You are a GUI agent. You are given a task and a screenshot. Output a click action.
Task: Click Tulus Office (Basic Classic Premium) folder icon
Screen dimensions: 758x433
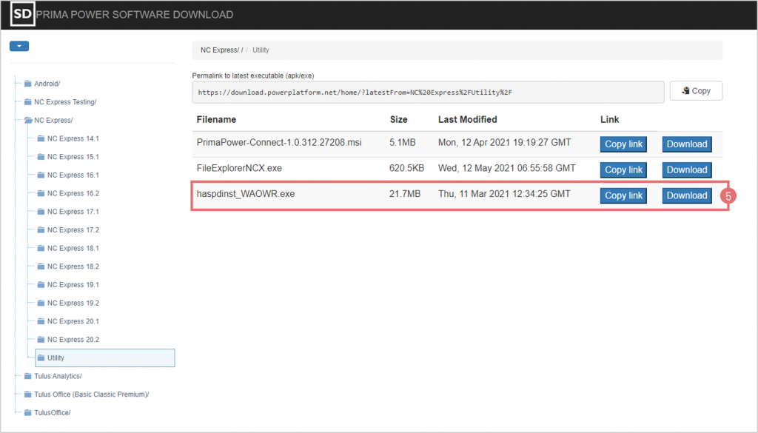pyautogui.click(x=28, y=395)
